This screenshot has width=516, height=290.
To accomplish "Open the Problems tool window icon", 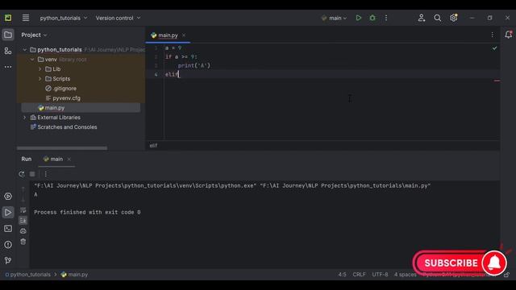I will 8,245.
